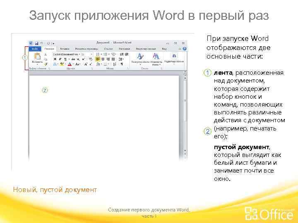The height and width of the screenshot is (223, 298).
Task: Switch to the Рассылки tab
Action: pos(125,49)
